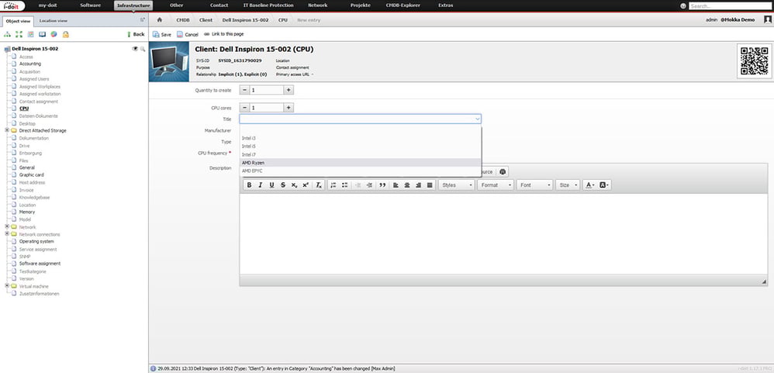774x373 pixels.
Task: Click the small page icon right of Location view
Action: click(143, 20)
